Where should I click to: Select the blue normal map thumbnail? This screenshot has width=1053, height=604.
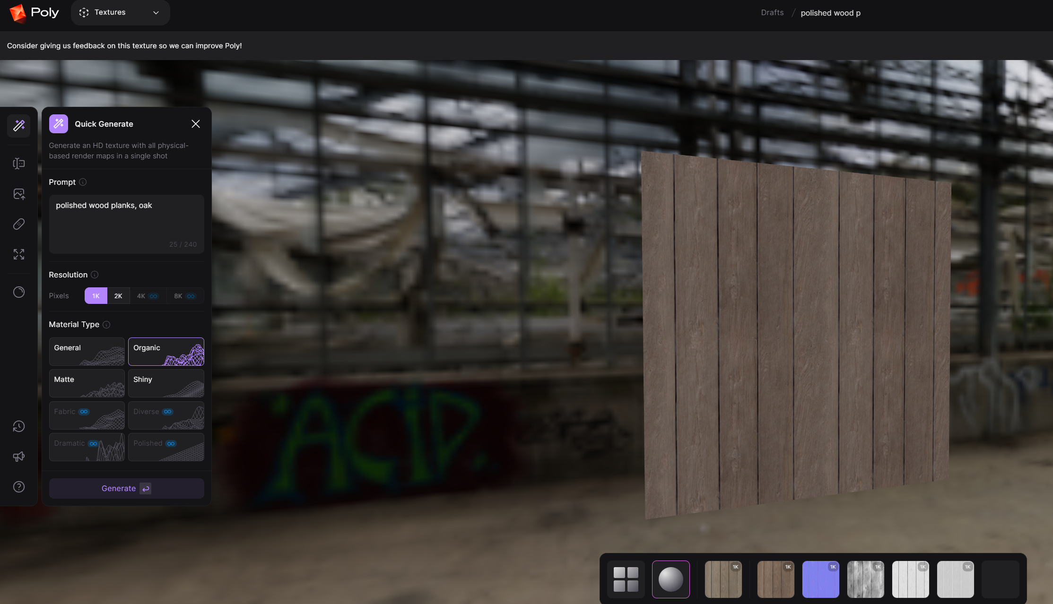[x=820, y=579]
